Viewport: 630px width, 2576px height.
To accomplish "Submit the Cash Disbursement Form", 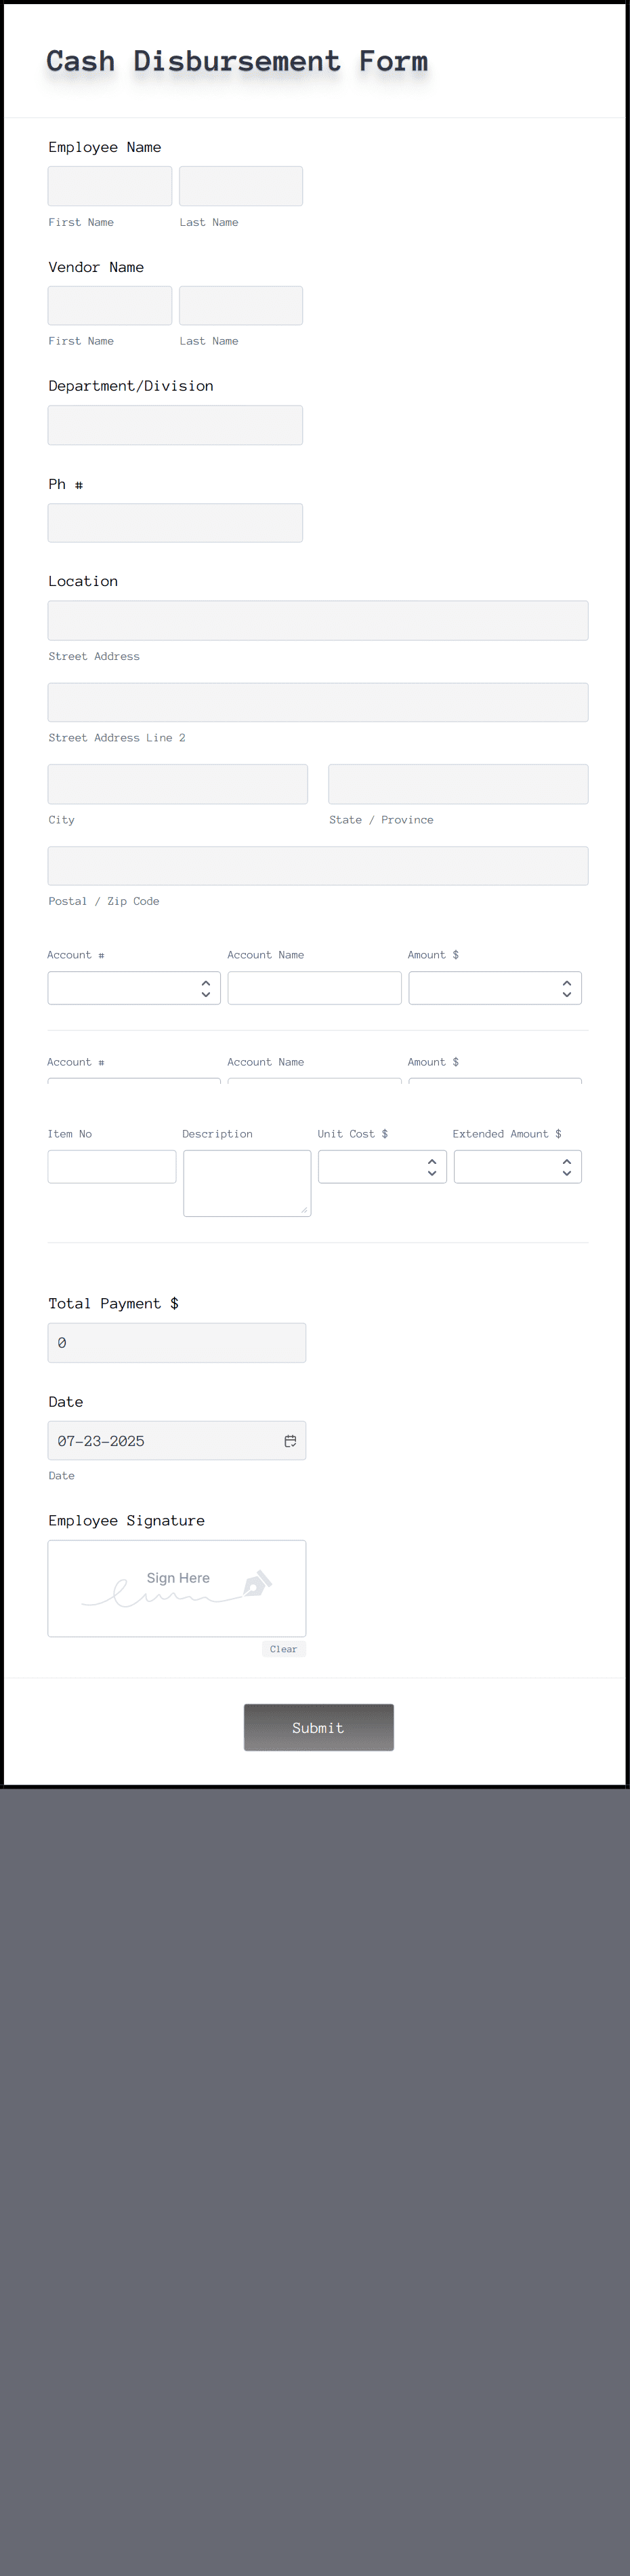I will tap(318, 1727).
